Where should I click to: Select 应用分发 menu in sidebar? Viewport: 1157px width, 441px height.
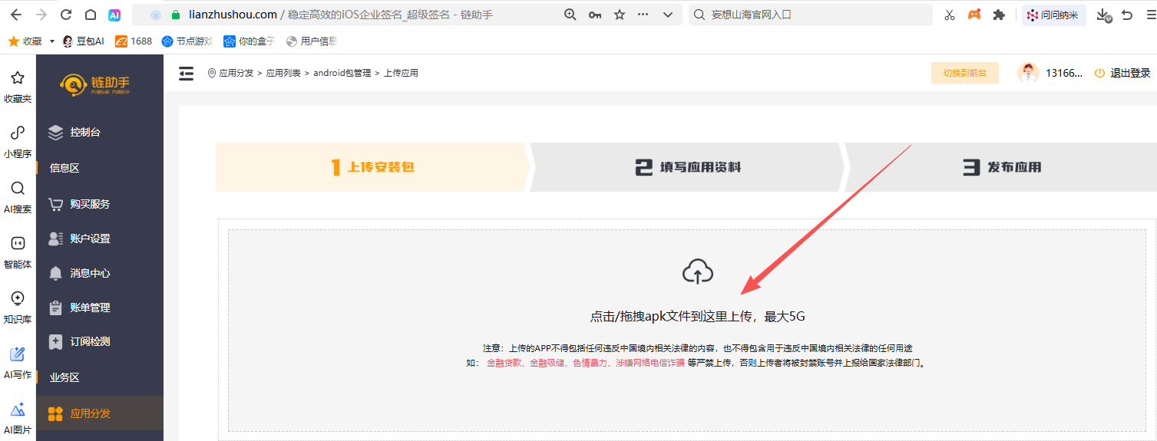tap(89, 413)
